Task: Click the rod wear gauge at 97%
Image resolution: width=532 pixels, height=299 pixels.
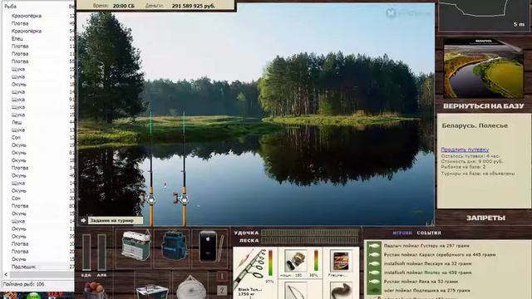Action: tap(270, 262)
